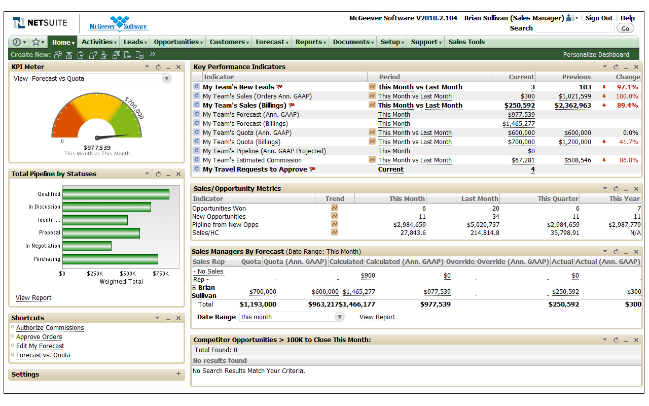Click trend icon for Opportunities Won
The height and width of the screenshot is (406, 649).
point(335,208)
